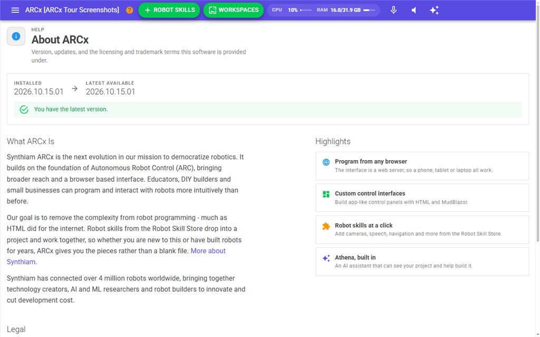The height and width of the screenshot is (337, 540).
Task: Click the green checkmark latest version icon
Action: coord(24,110)
